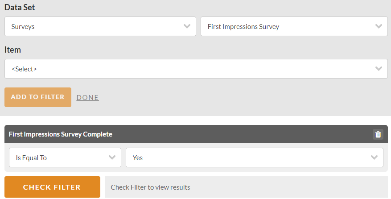The width and height of the screenshot is (391, 199).
Task: Click the Done link
Action: (87, 97)
